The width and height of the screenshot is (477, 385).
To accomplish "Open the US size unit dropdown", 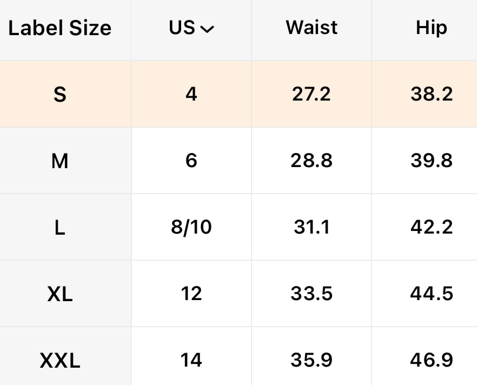I will click(191, 29).
